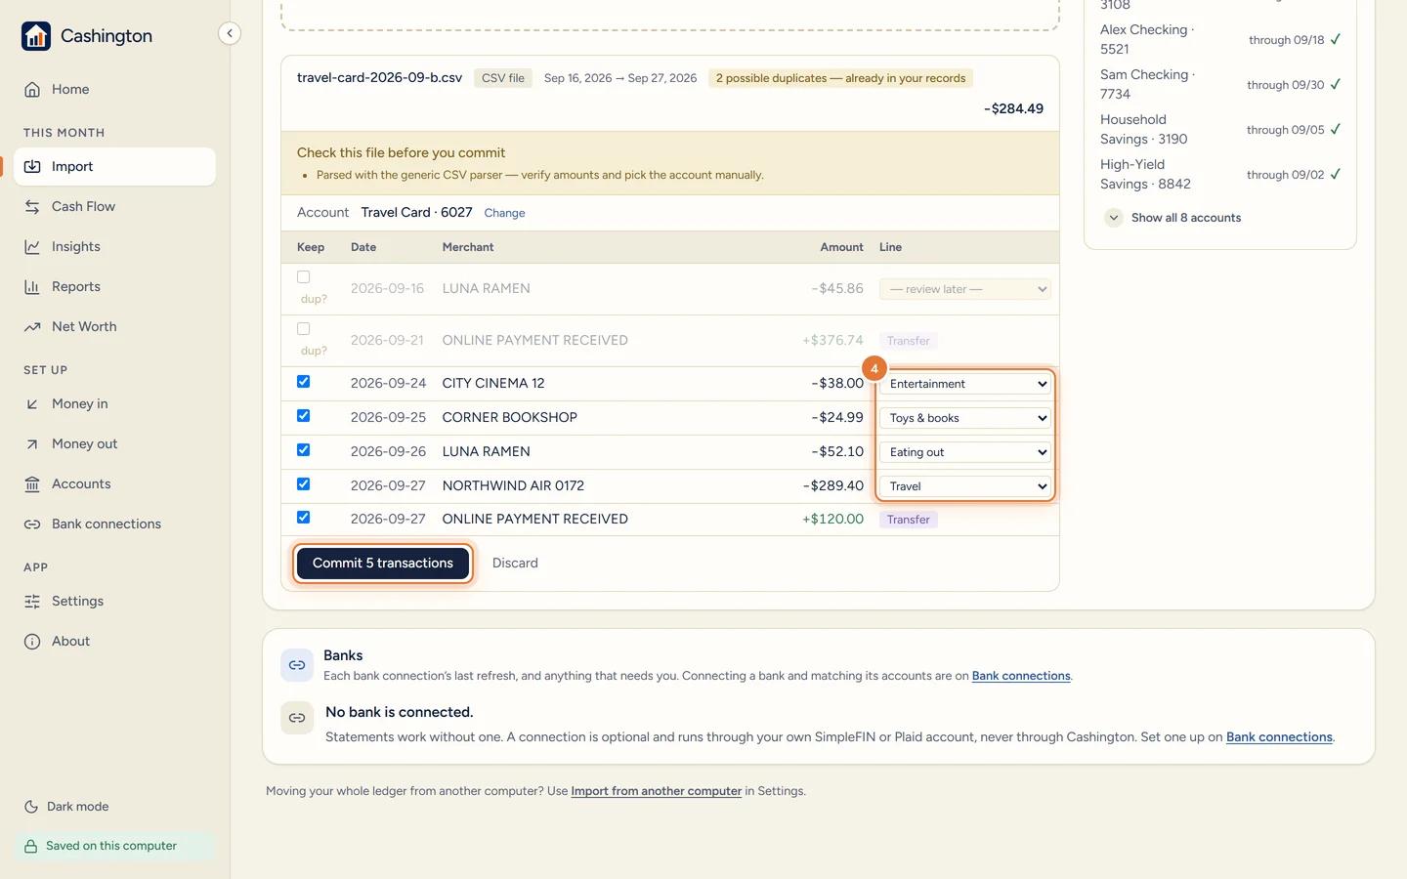This screenshot has width=1407, height=879.
Task: Click the Reports bar chart icon
Action: pos(32,286)
